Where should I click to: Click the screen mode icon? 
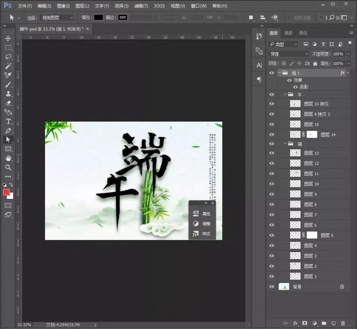[8, 215]
